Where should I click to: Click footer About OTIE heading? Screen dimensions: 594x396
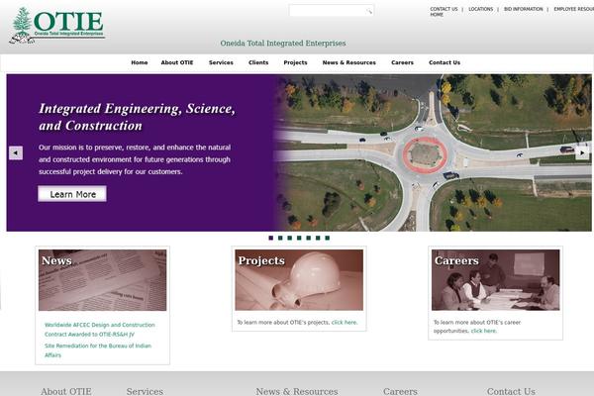[x=66, y=391]
